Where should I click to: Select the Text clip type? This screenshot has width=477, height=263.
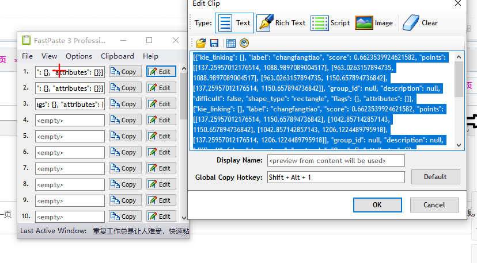[234, 23]
